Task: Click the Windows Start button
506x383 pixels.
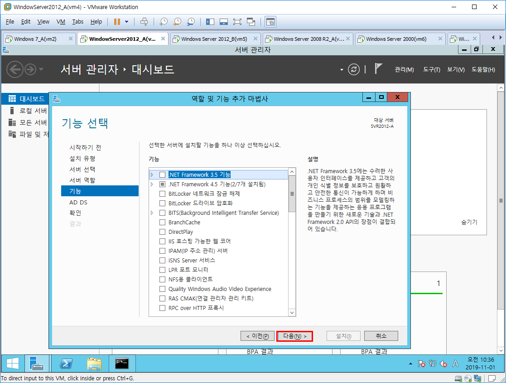Action: tap(13, 364)
